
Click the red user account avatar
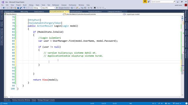186,5
